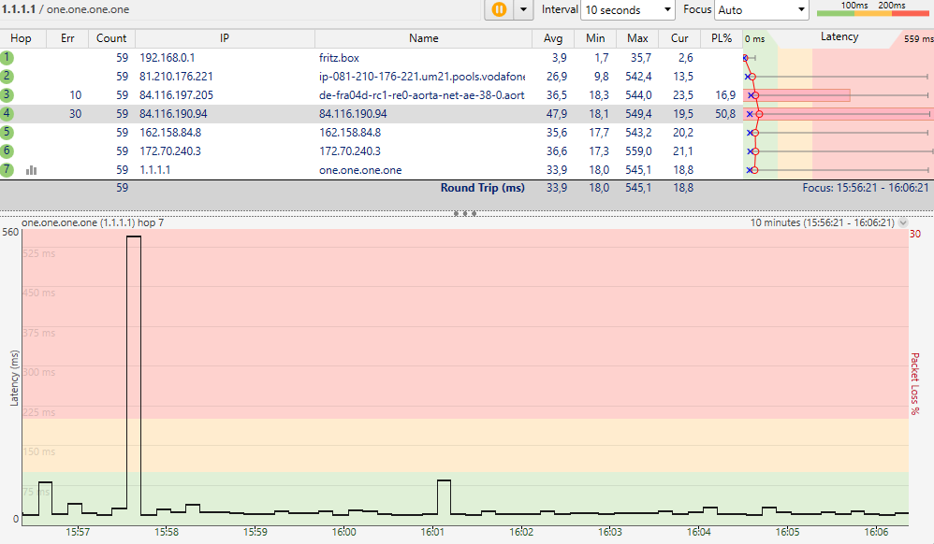Click Max value 559,0 on hop 6
The width and height of the screenshot is (934, 544).
point(638,151)
